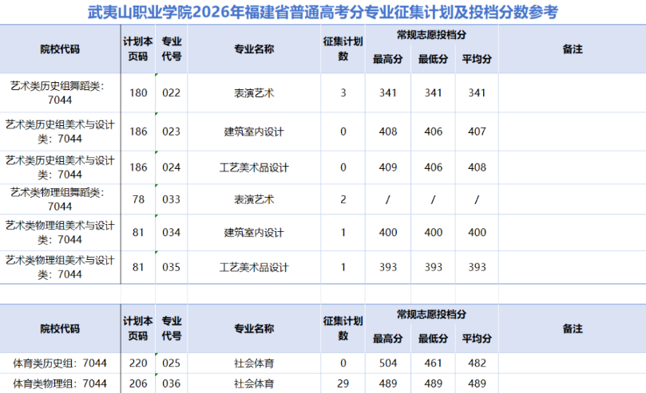This screenshot has width=646, height=393.
Task: Click 备注 header of the first table
Action: click(x=573, y=49)
